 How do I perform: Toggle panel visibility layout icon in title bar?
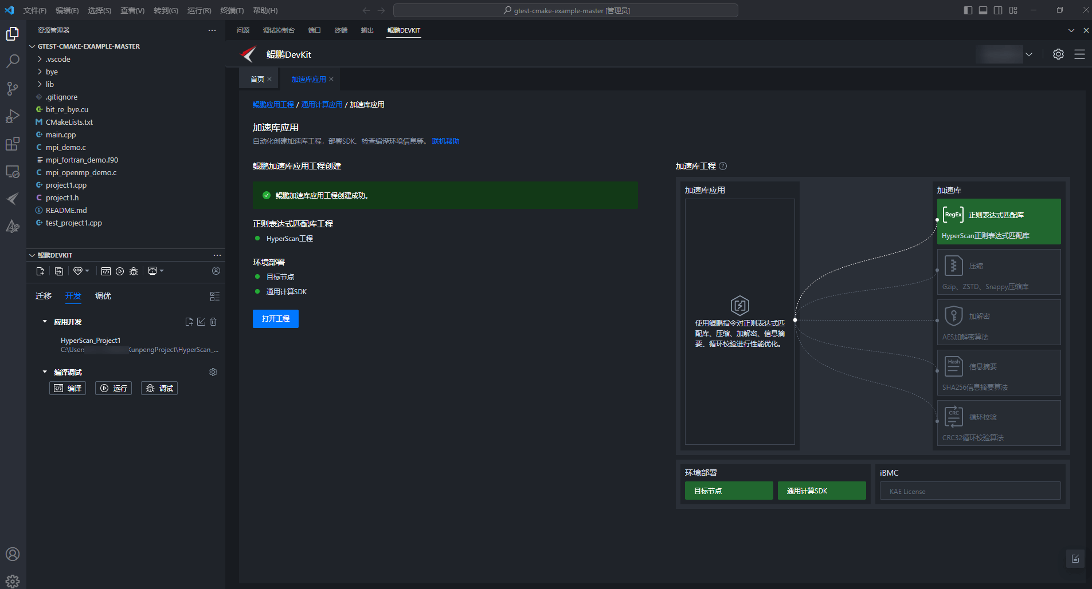983,10
